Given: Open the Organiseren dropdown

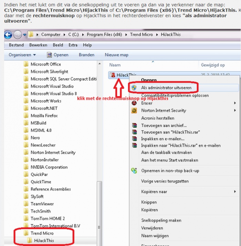Looking at the screenshot, I should [22, 55].
